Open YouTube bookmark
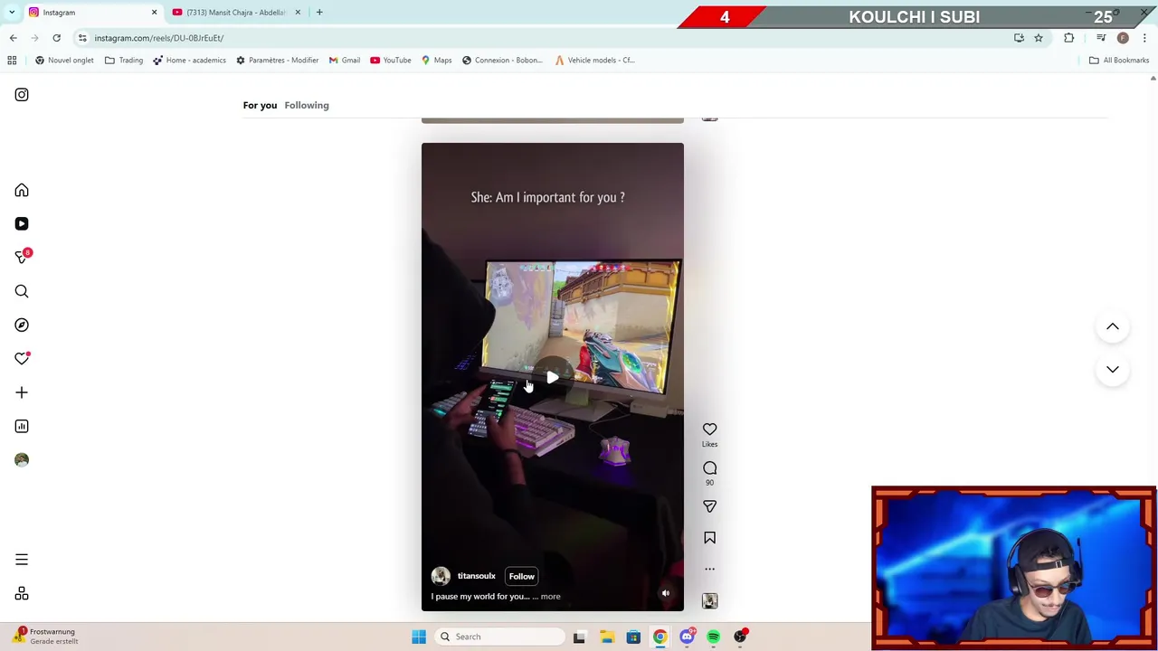Screen dimensions: 1158x651 point(390,61)
